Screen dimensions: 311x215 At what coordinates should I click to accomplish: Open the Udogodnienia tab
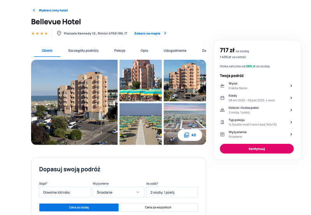tap(175, 51)
